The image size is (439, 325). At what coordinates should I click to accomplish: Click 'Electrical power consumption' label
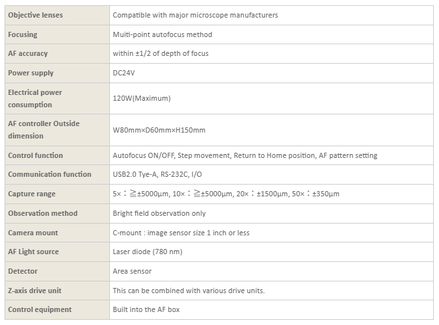pos(34,98)
